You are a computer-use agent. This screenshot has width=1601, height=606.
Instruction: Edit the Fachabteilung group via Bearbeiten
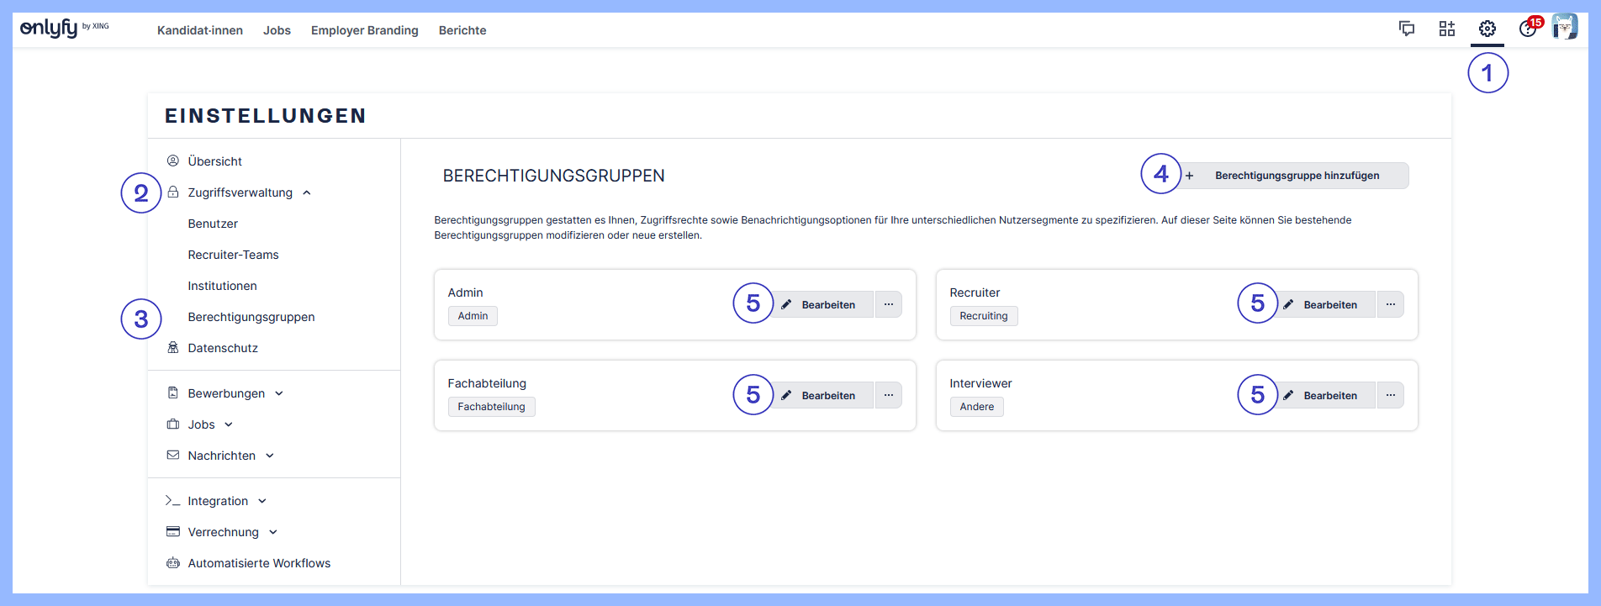[827, 395]
